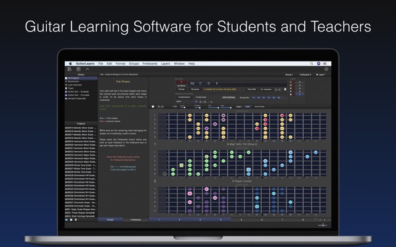This screenshot has width=396, height=247.
Task: Click the Spotlight search magnifier icon
Action: coord(312,64)
